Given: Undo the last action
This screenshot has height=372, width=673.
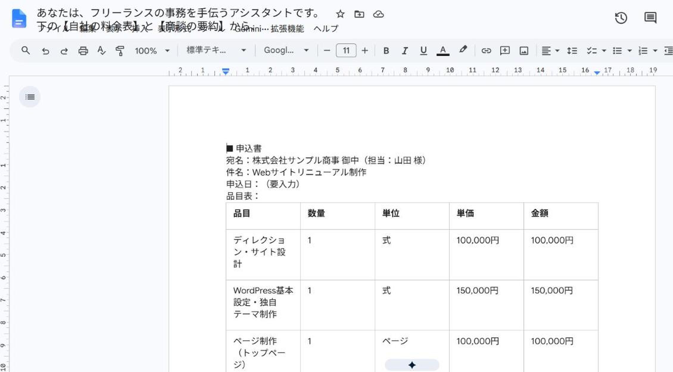Looking at the screenshot, I should click(x=45, y=51).
